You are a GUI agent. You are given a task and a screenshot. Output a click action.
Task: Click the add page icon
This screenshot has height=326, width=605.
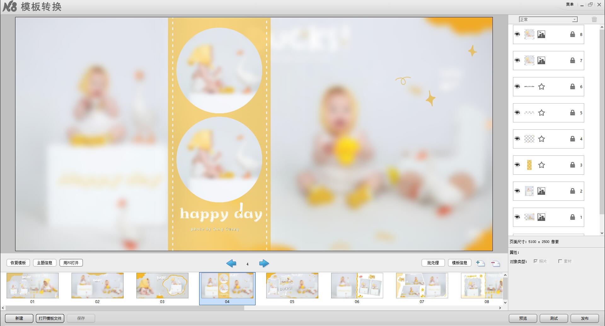pos(480,263)
